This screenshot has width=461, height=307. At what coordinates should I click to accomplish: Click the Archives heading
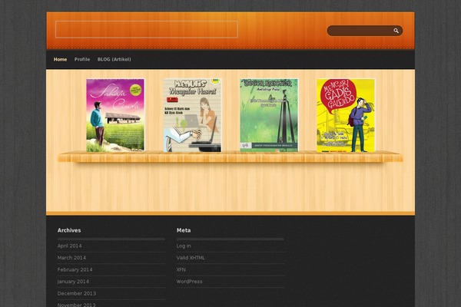pos(69,230)
